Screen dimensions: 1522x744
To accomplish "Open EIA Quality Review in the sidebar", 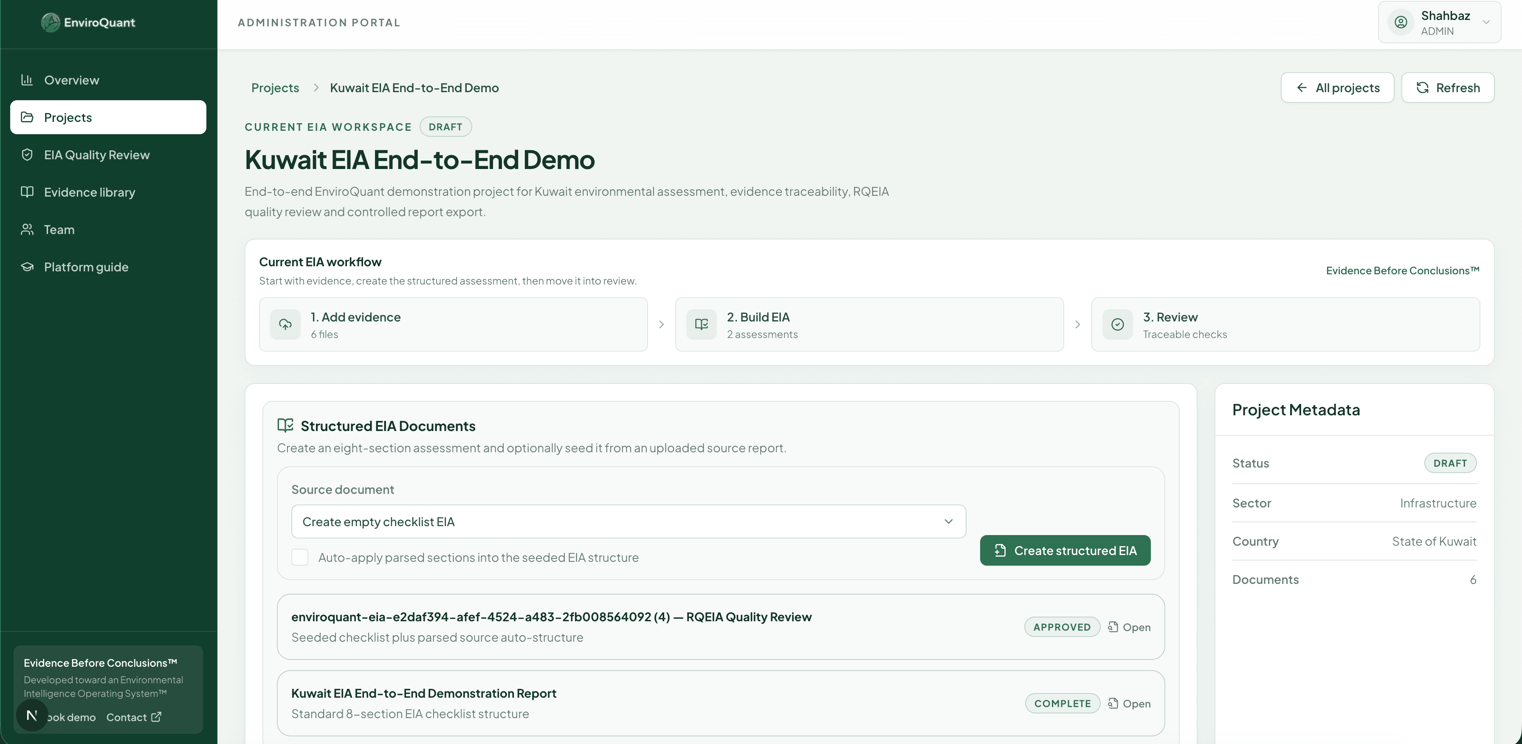I will (108, 155).
